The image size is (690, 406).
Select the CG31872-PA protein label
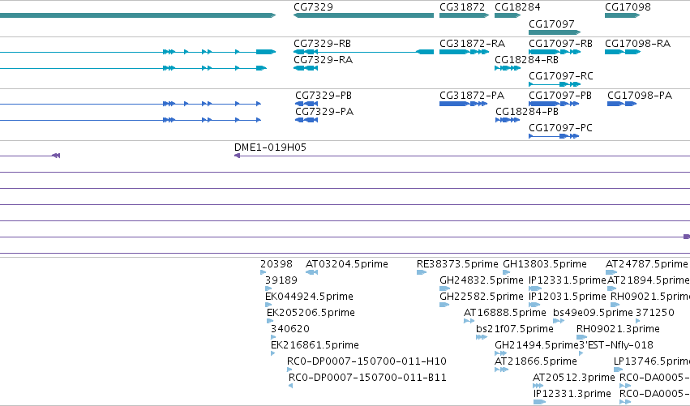(472, 96)
